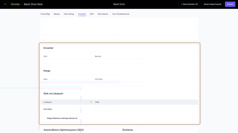Click the Stok ve Lokasyon heading
Screen dimensions: 238x133
[53, 93]
